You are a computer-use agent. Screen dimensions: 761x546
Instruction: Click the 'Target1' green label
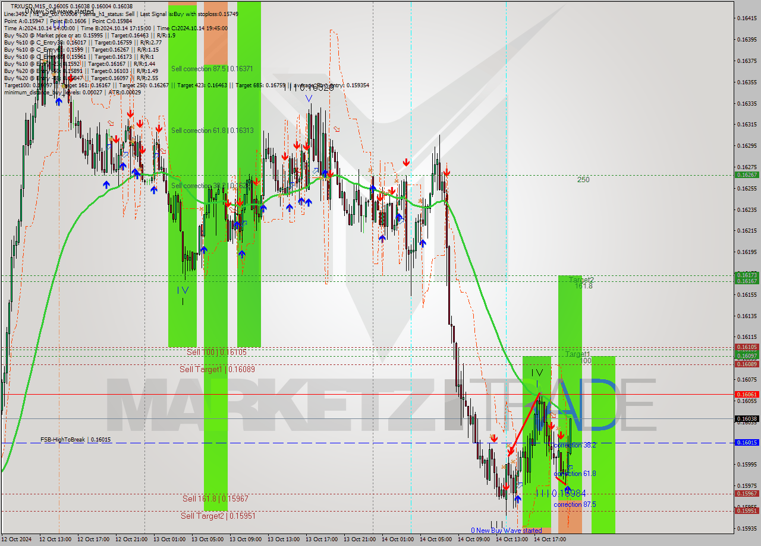point(577,354)
